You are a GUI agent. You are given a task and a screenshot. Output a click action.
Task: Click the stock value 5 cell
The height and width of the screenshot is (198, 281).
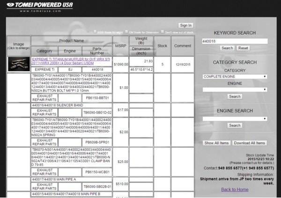click(x=163, y=64)
